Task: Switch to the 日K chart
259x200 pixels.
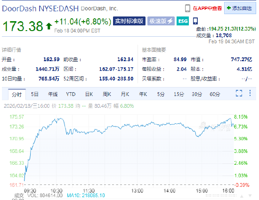Action: (89, 94)
